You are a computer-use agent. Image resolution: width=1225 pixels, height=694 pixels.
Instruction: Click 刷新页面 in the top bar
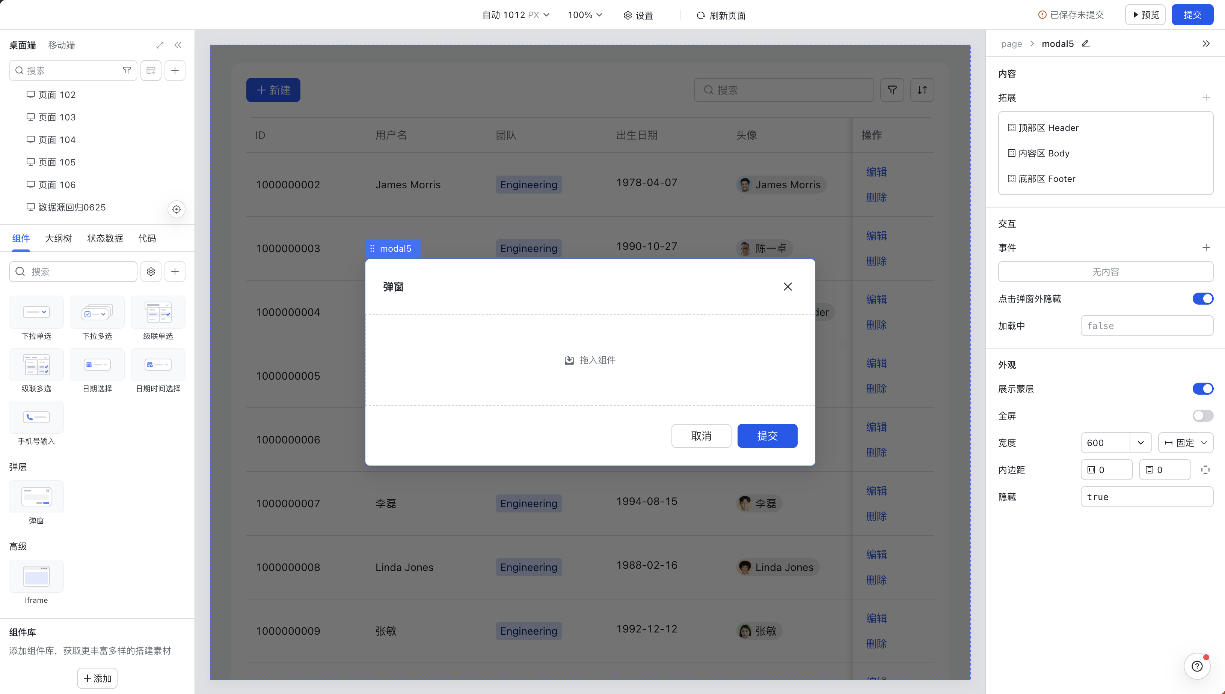point(721,15)
